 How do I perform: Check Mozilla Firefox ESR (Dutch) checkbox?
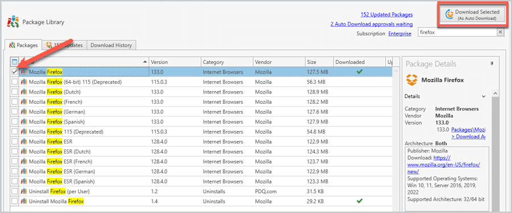click(14, 152)
